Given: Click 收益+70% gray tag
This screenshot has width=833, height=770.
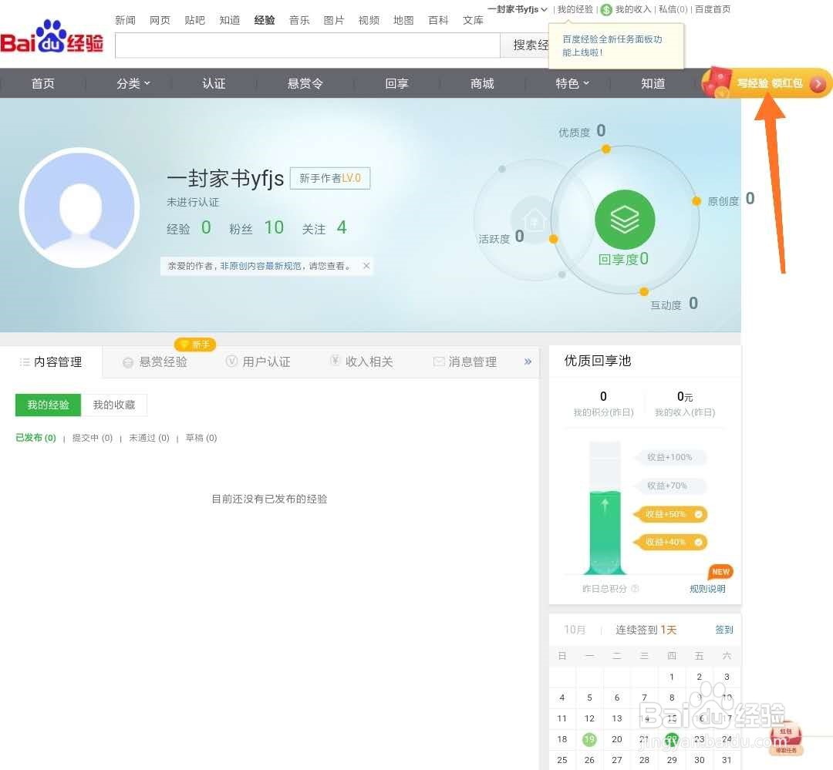Looking at the screenshot, I should [669, 486].
